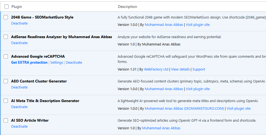Tick the Advanced Google reCAPTCHA checkbox
This screenshot has height=135, width=266.
[x=6, y=57]
